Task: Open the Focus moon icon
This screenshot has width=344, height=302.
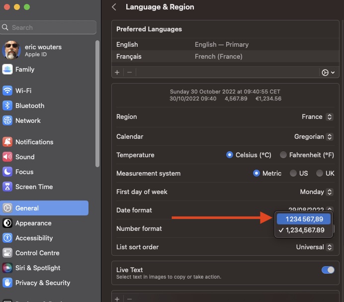Action: tap(7, 172)
